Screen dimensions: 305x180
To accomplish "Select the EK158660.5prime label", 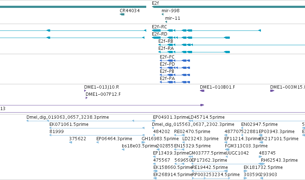I will click(x=173, y=168).
